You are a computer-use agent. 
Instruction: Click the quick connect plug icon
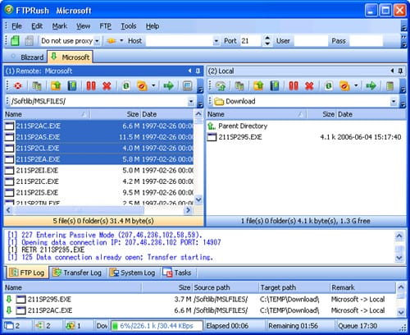coord(112,41)
